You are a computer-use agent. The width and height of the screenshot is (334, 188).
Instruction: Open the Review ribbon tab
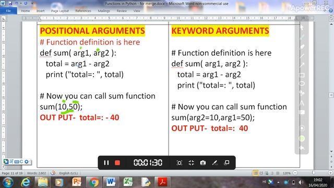coord(122,10)
